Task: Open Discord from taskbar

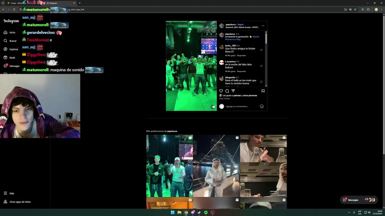Action: pos(193,212)
